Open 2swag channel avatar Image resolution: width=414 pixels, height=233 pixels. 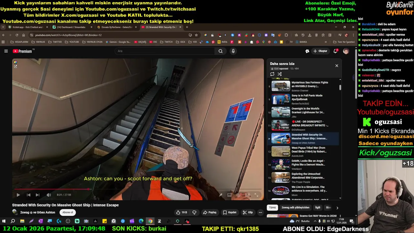pyautogui.click(x=15, y=212)
